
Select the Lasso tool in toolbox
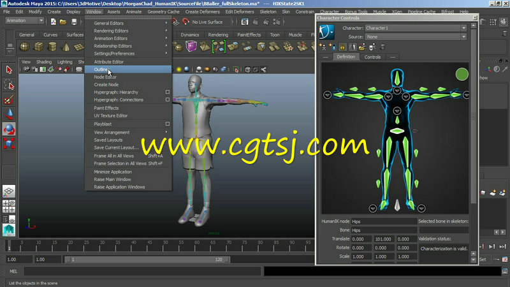point(9,85)
